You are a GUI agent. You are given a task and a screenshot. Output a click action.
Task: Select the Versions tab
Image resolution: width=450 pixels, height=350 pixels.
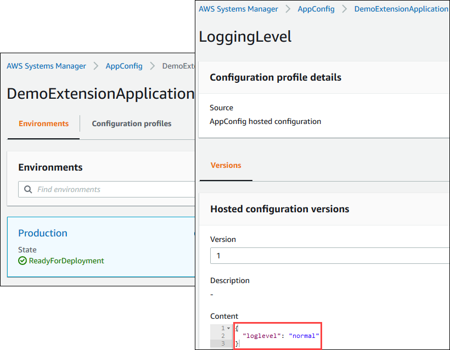click(x=226, y=165)
